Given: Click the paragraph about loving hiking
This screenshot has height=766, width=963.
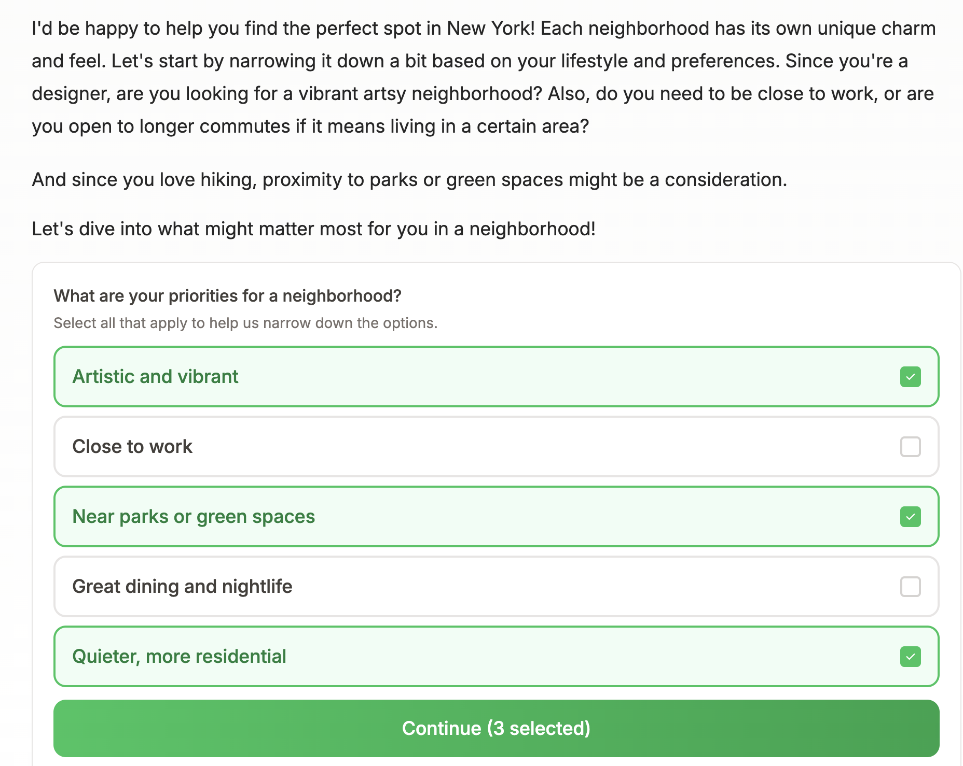Looking at the screenshot, I should pyautogui.click(x=409, y=180).
